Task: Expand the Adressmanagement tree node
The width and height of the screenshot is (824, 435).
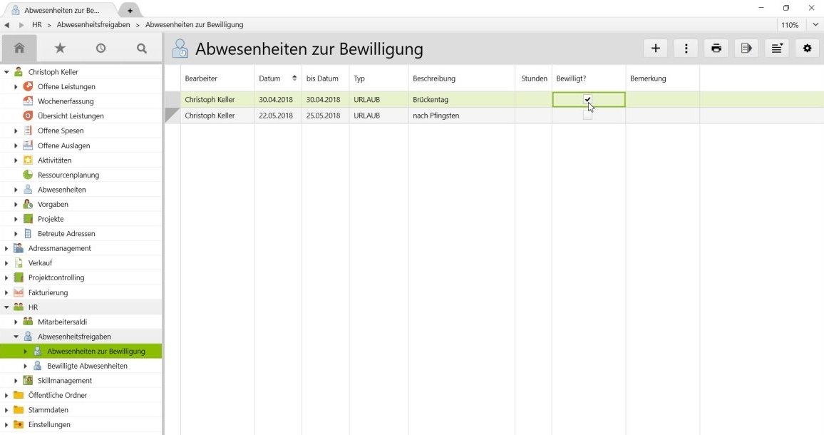Action: point(6,247)
